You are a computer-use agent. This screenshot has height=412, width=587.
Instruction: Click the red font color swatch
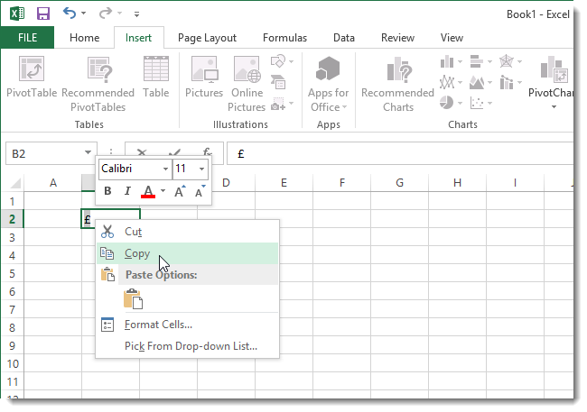[x=148, y=191]
